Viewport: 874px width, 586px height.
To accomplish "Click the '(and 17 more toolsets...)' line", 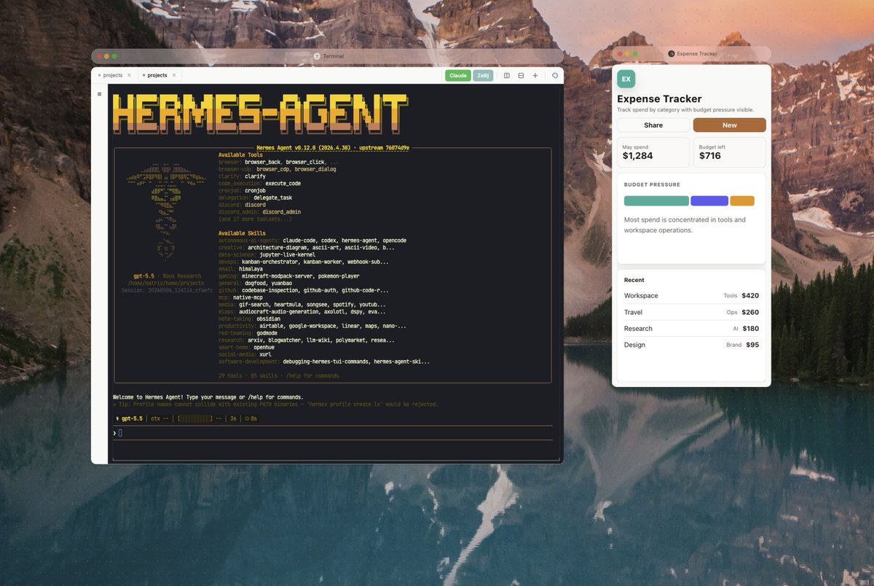I will click(x=255, y=219).
